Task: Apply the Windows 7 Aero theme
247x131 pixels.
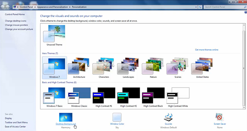Action: [55, 68]
